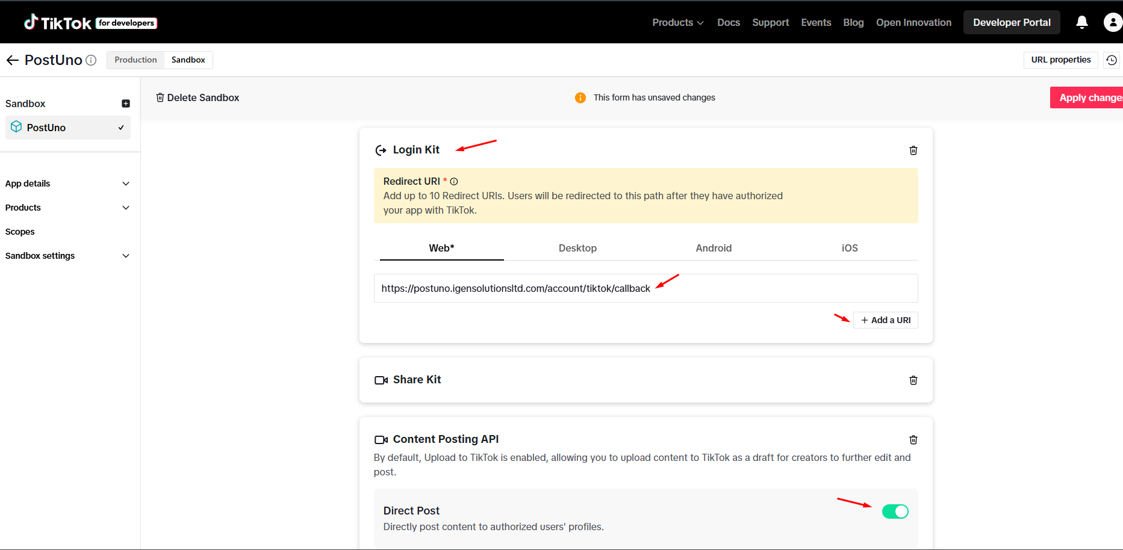Click the redirect URI input field
Viewport: 1123px width, 550px height.
(x=645, y=288)
